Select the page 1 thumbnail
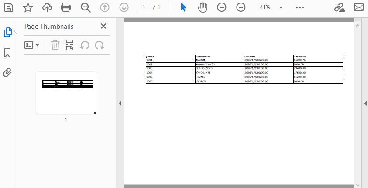The height and width of the screenshot is (188, 368). click(x=66, y=93)
